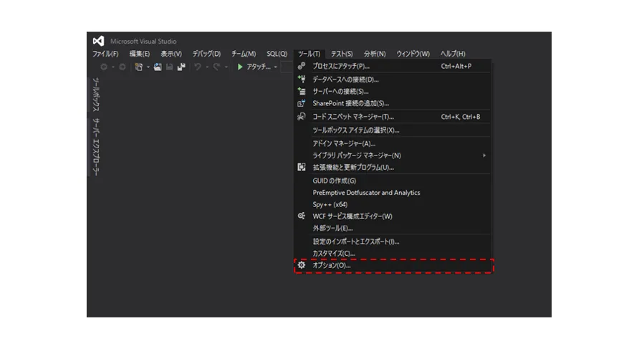Screen dimensions: 639x364
Task: Click the Connect to Database plug icon
Action: (x=302, y=80)
